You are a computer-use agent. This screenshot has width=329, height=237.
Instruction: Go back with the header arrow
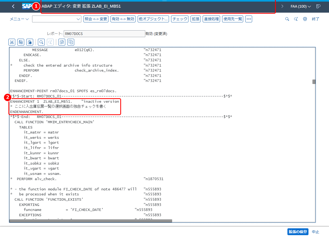click(13, 6)
